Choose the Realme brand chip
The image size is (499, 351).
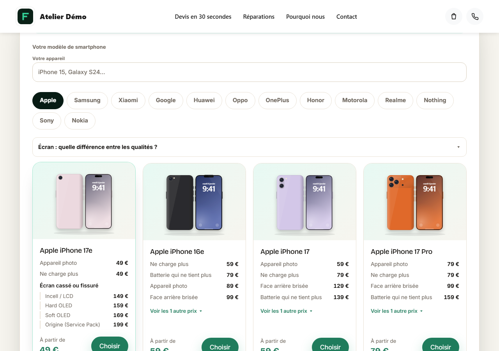click(396, 100)
